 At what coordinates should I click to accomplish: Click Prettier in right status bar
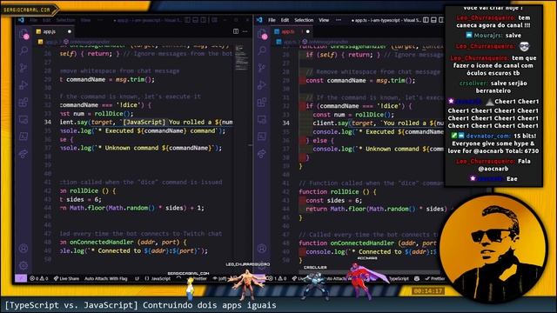click(x=435, y=278)
